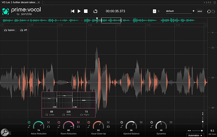Screen dimensions: 217x137
Task: Solo the Lows band headphone icon
Action: [47, 115]
